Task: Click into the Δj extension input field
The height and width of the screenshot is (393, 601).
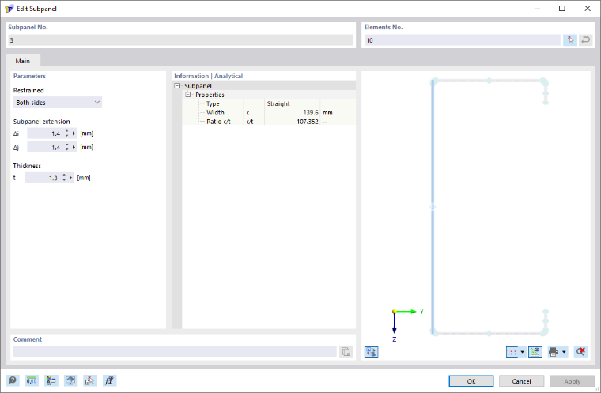Action: [x=44, y=147]
